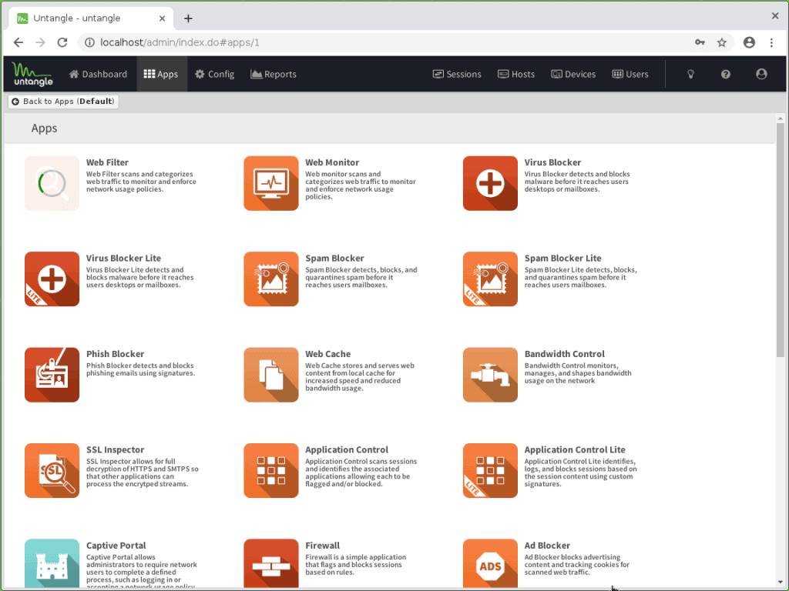The height and width of the screenshot is (591, 789).
Task: Open the Chrome profile icon
Action: [x=749, y=42]
